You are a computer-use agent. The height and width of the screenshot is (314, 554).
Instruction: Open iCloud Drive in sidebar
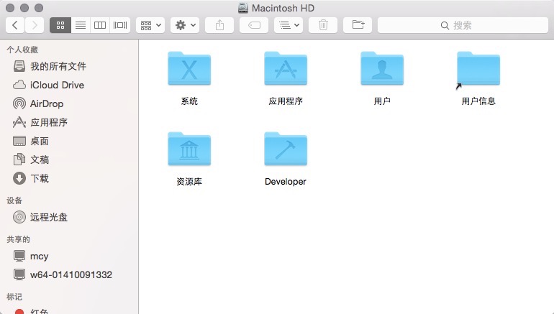click(x=69, y=85)
